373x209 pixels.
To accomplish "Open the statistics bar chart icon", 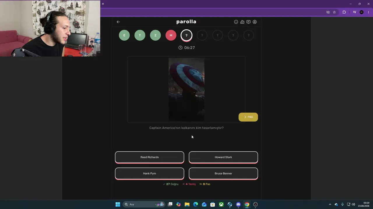I will click(242, 22).
